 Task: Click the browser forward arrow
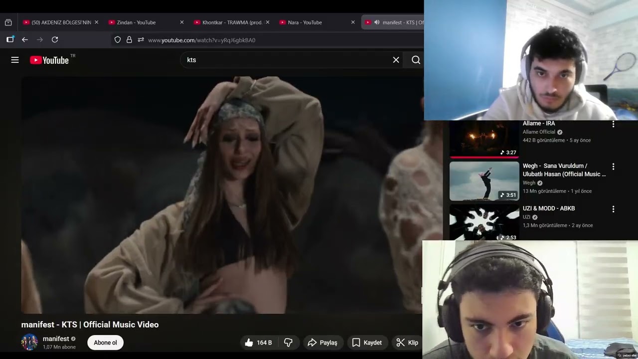[40, 40]
